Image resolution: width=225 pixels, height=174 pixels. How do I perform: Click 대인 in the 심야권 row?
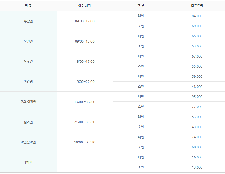pos(141,117)
